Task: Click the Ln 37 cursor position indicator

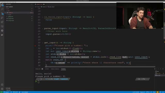Action: pyautogui.click(x=136, y=92)
